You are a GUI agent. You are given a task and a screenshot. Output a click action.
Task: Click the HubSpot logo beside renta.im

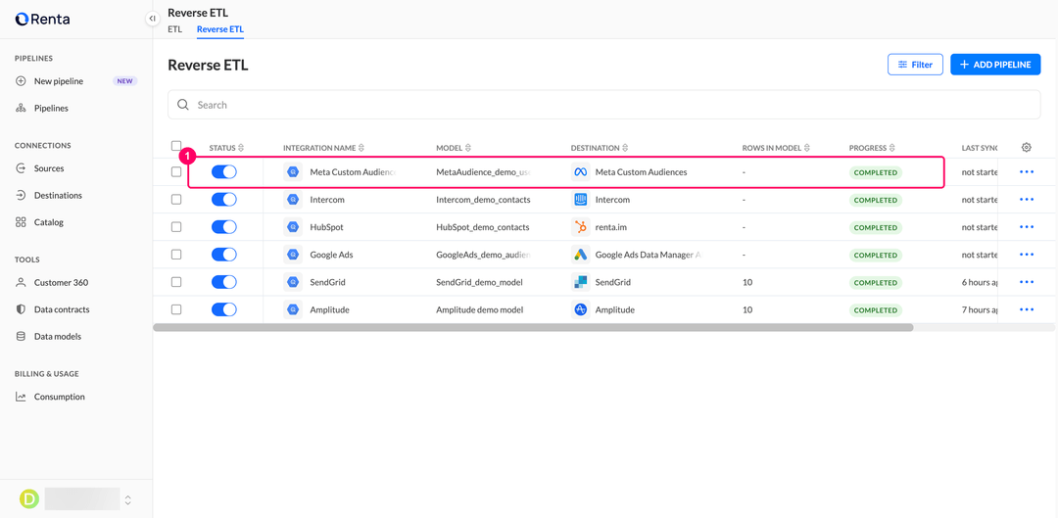click(580, 227)
